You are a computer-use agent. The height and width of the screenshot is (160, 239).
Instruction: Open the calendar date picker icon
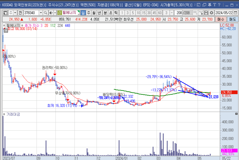(236, 13)
